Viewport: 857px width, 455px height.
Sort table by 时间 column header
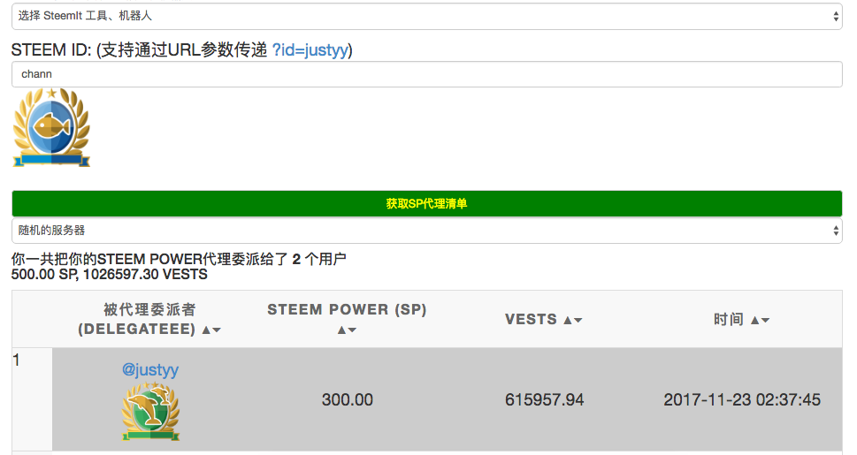point(742,320)
